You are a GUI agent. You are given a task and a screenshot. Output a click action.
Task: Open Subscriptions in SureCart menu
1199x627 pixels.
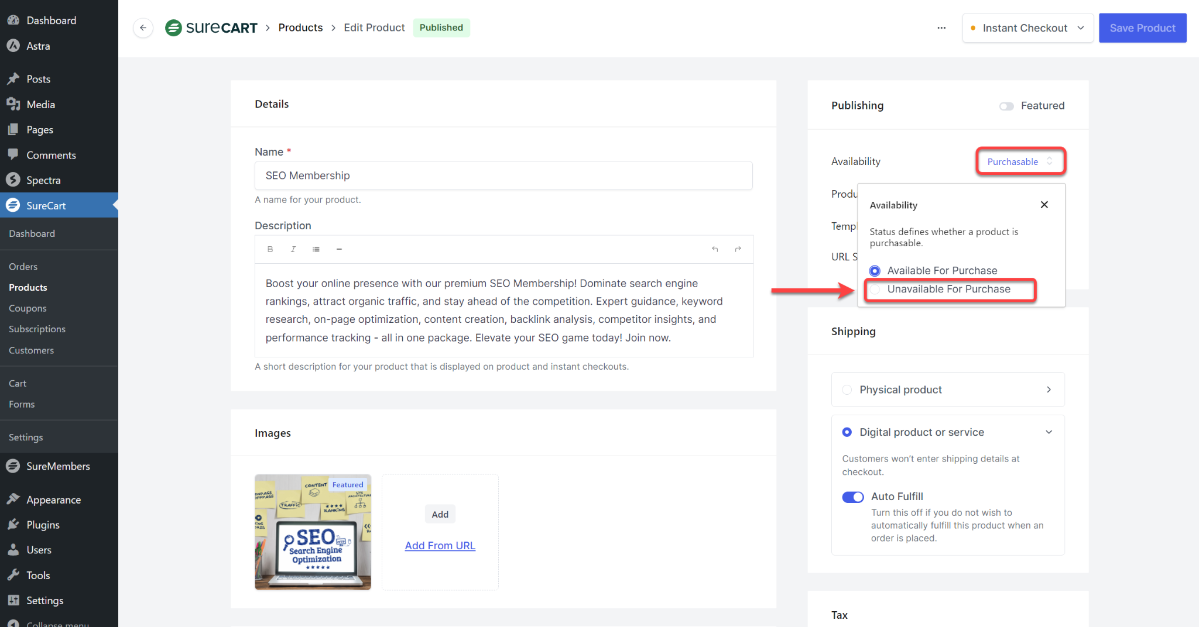tap(37, 329)
